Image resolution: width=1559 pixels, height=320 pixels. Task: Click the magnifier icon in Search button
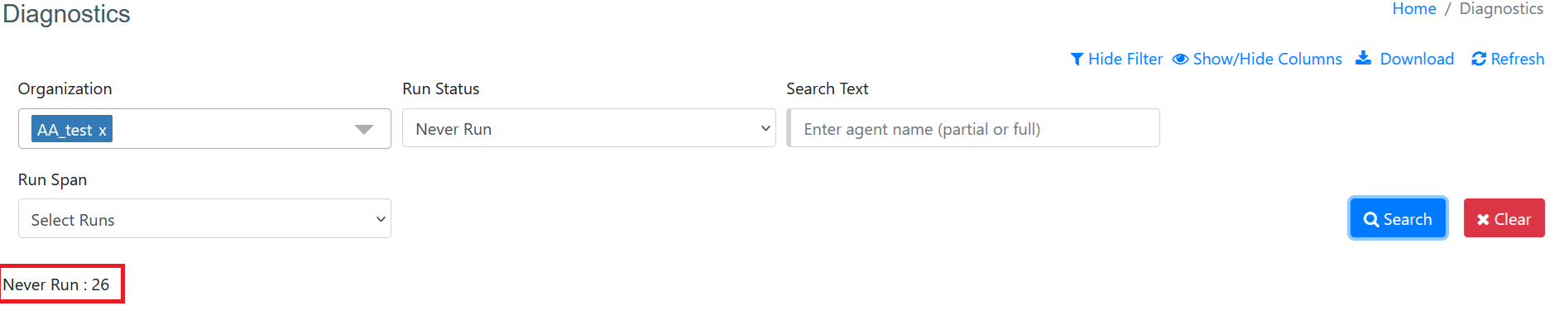[1371, 220]
